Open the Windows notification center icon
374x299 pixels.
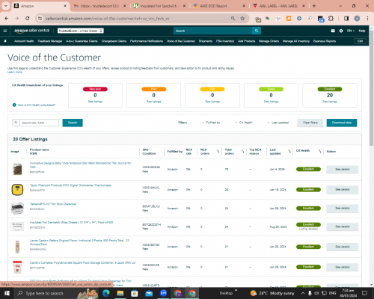364,293
